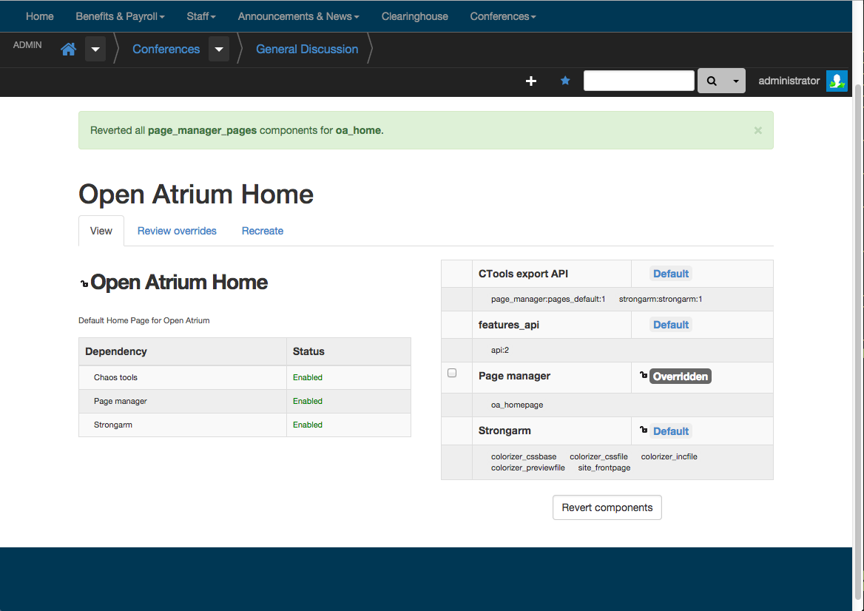Click the home icon in the breadcrumb

click(68, 49)
